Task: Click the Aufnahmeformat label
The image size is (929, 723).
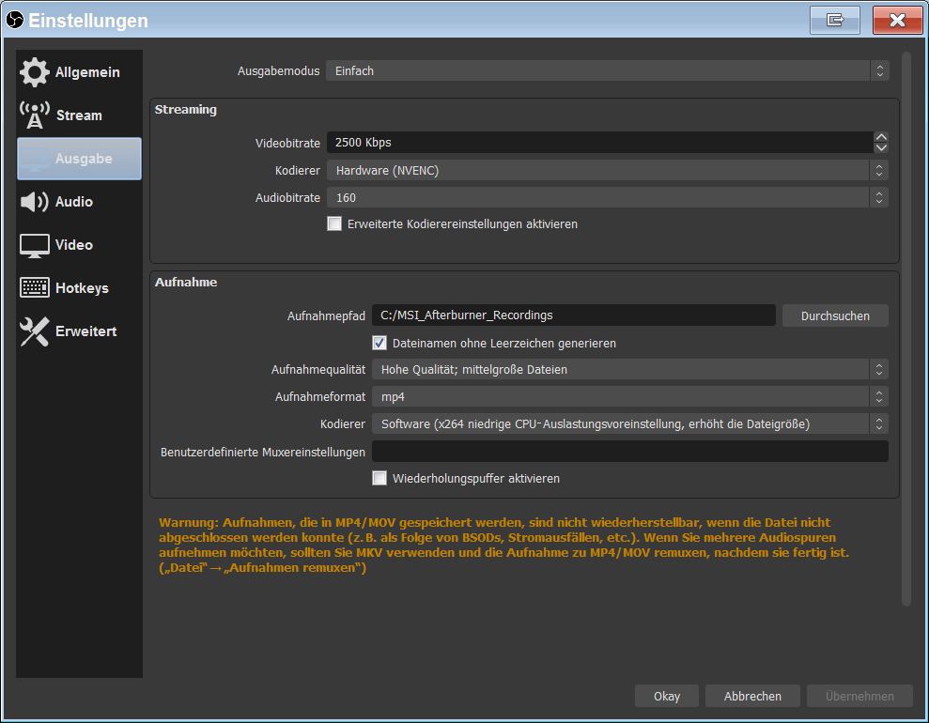Action: coord(320,397)
